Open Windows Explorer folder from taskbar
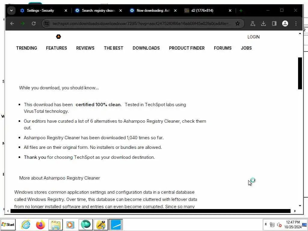This screenshot has height=231, width=308. click(56, 224)
